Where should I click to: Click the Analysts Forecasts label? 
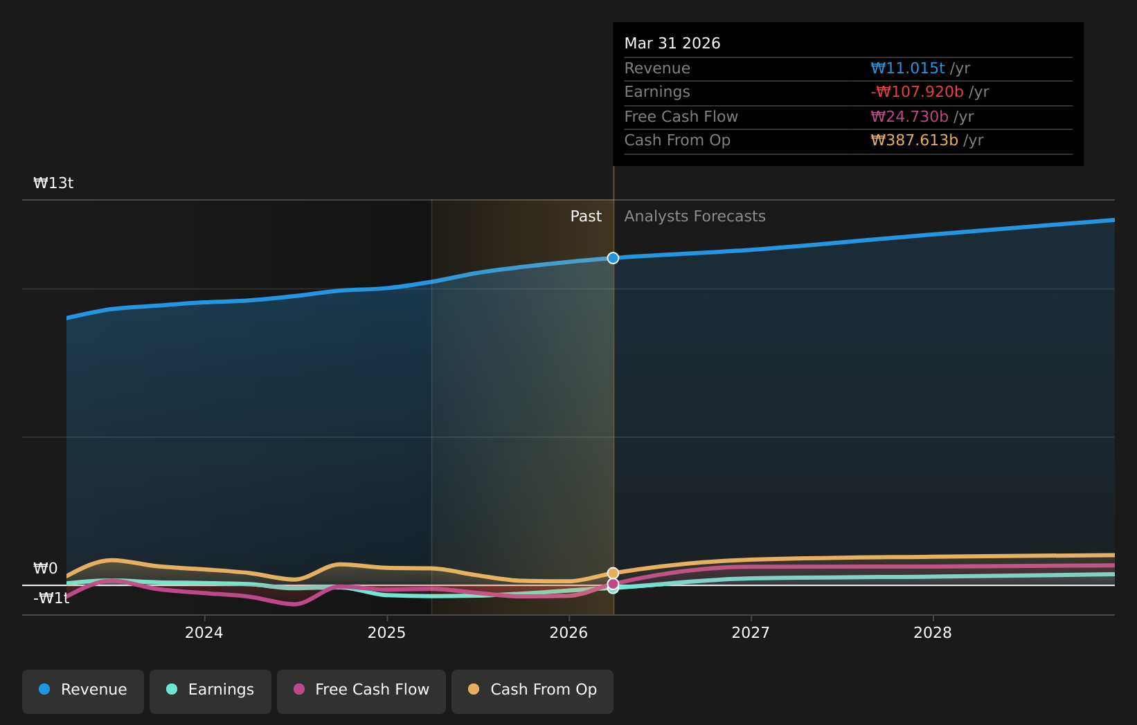(695, 217)
